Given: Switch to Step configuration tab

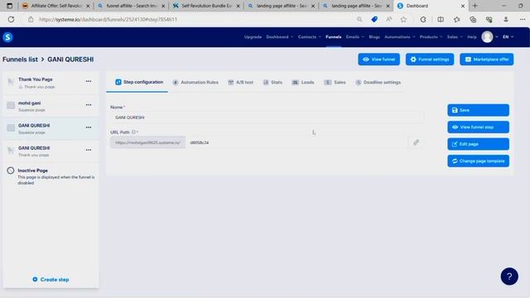Looking at the screenshot, I should pos(139,82).
